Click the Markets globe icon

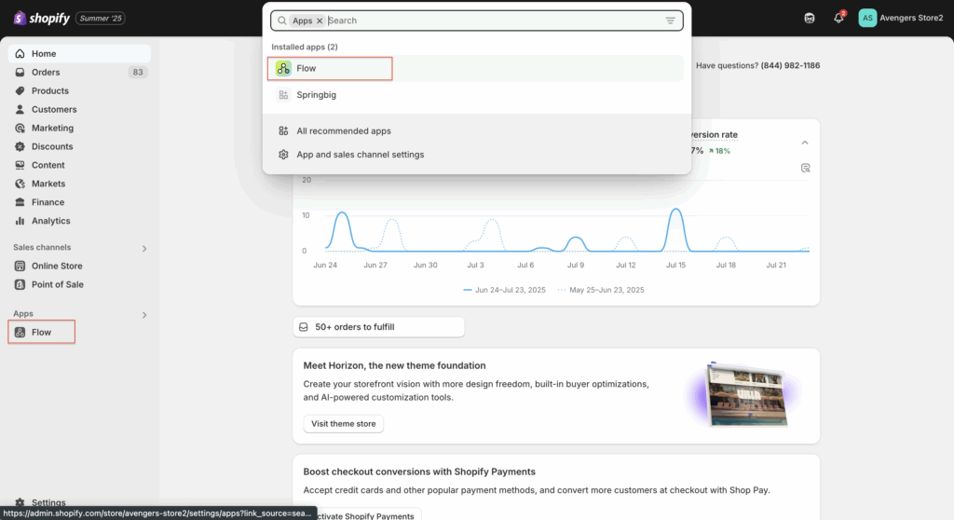pyautogui.click(x=20, y=184)
